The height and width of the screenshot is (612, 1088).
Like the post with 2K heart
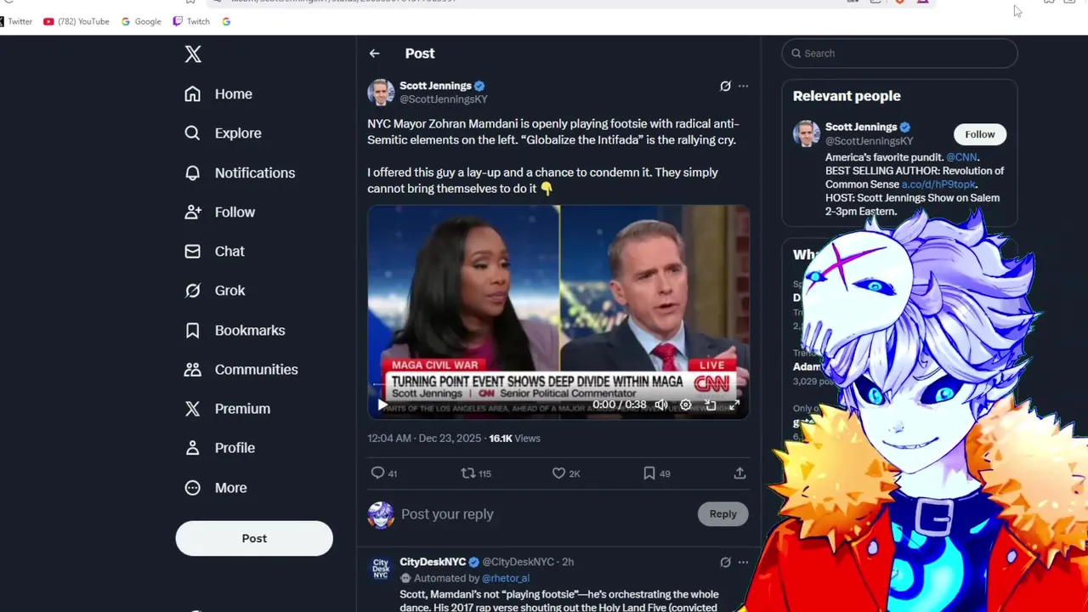(x=566, y=473)
